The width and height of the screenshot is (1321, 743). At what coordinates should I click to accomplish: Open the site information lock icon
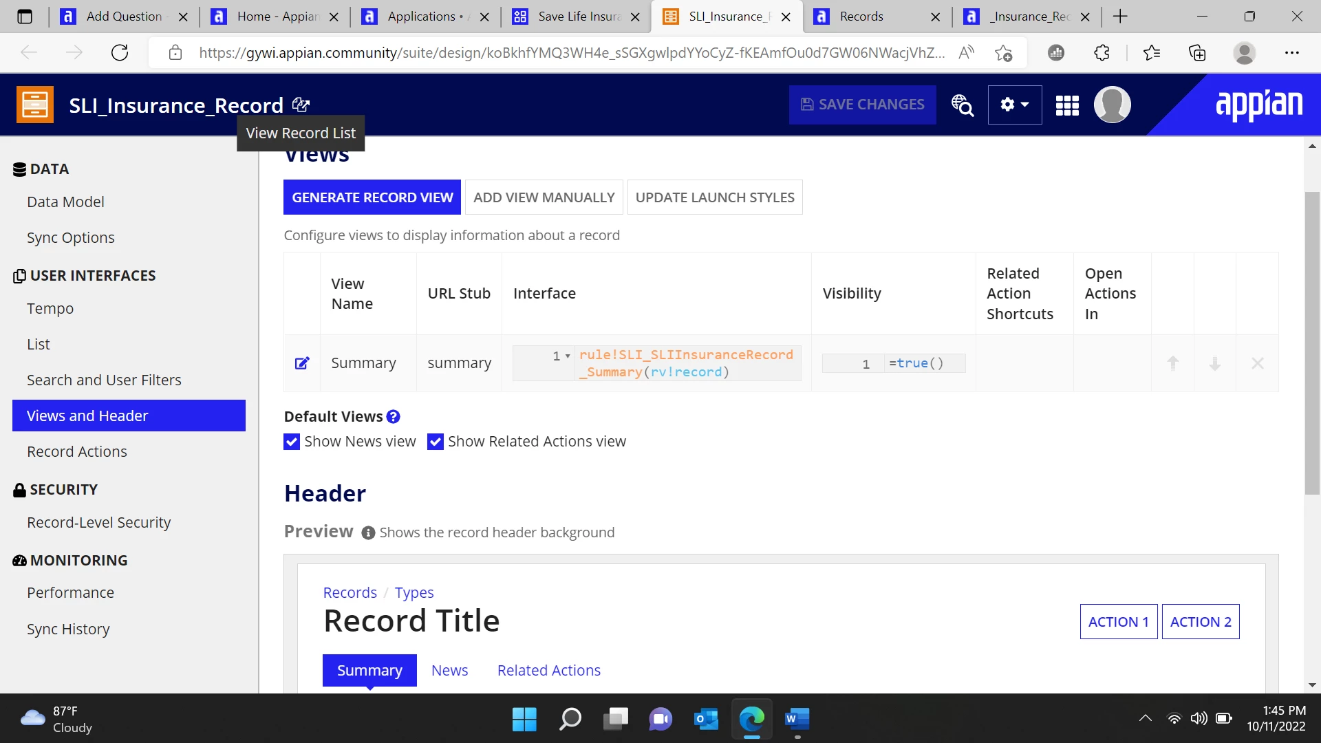pos(175,53)
